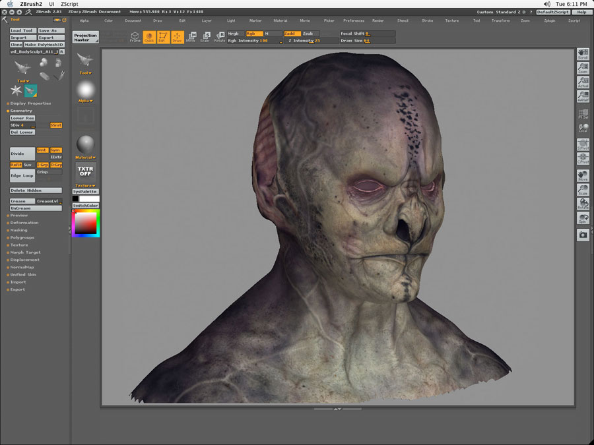Disable the Smt smoothing toggle
The width and height of the screenshot is (594, 445).
(x=42, y=150)
